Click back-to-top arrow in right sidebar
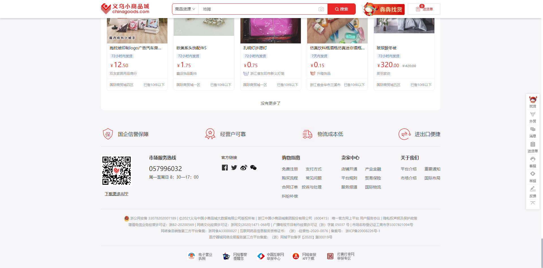This screenshot has height=268, width=543. click(533, 203)
